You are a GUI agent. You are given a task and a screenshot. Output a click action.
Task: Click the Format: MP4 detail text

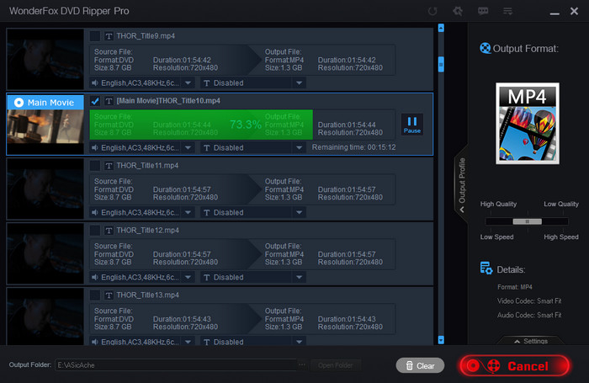pos(515,287)
